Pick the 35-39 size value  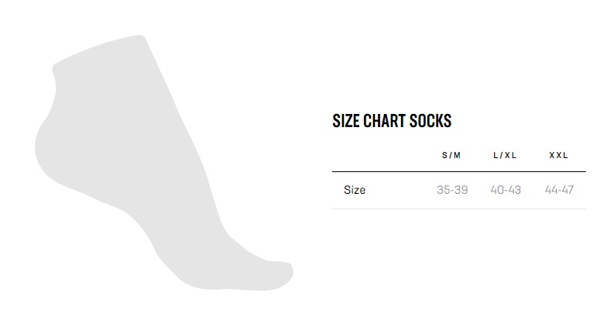point(452,190)
